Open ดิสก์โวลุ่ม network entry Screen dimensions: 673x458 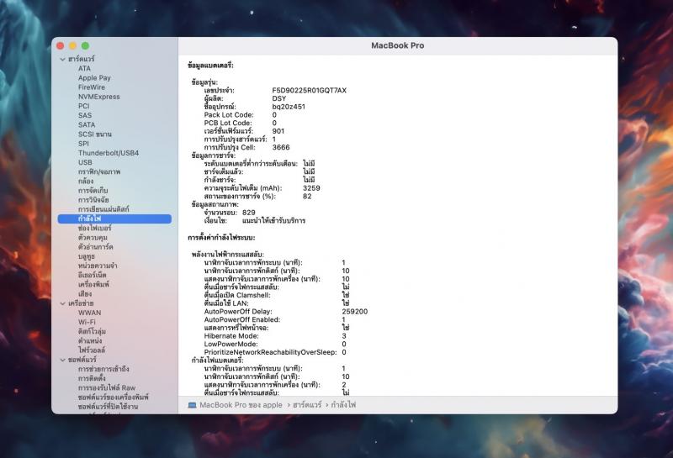tap(92, 331)
